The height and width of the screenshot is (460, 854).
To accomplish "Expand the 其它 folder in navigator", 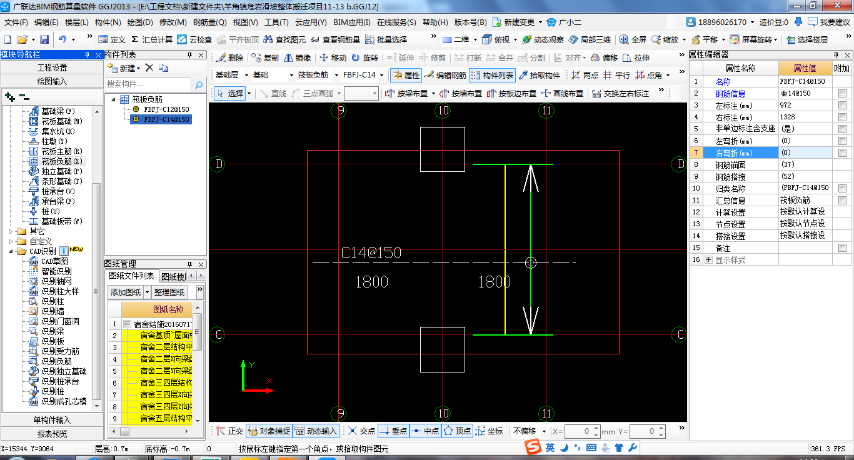I will pyautogui.click(x=11, y=231).
